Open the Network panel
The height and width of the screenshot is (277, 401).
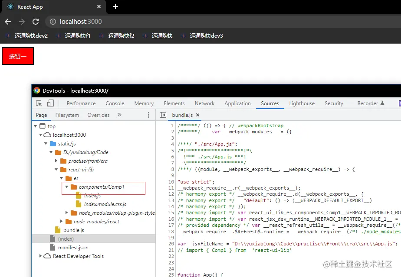[204, 103]
